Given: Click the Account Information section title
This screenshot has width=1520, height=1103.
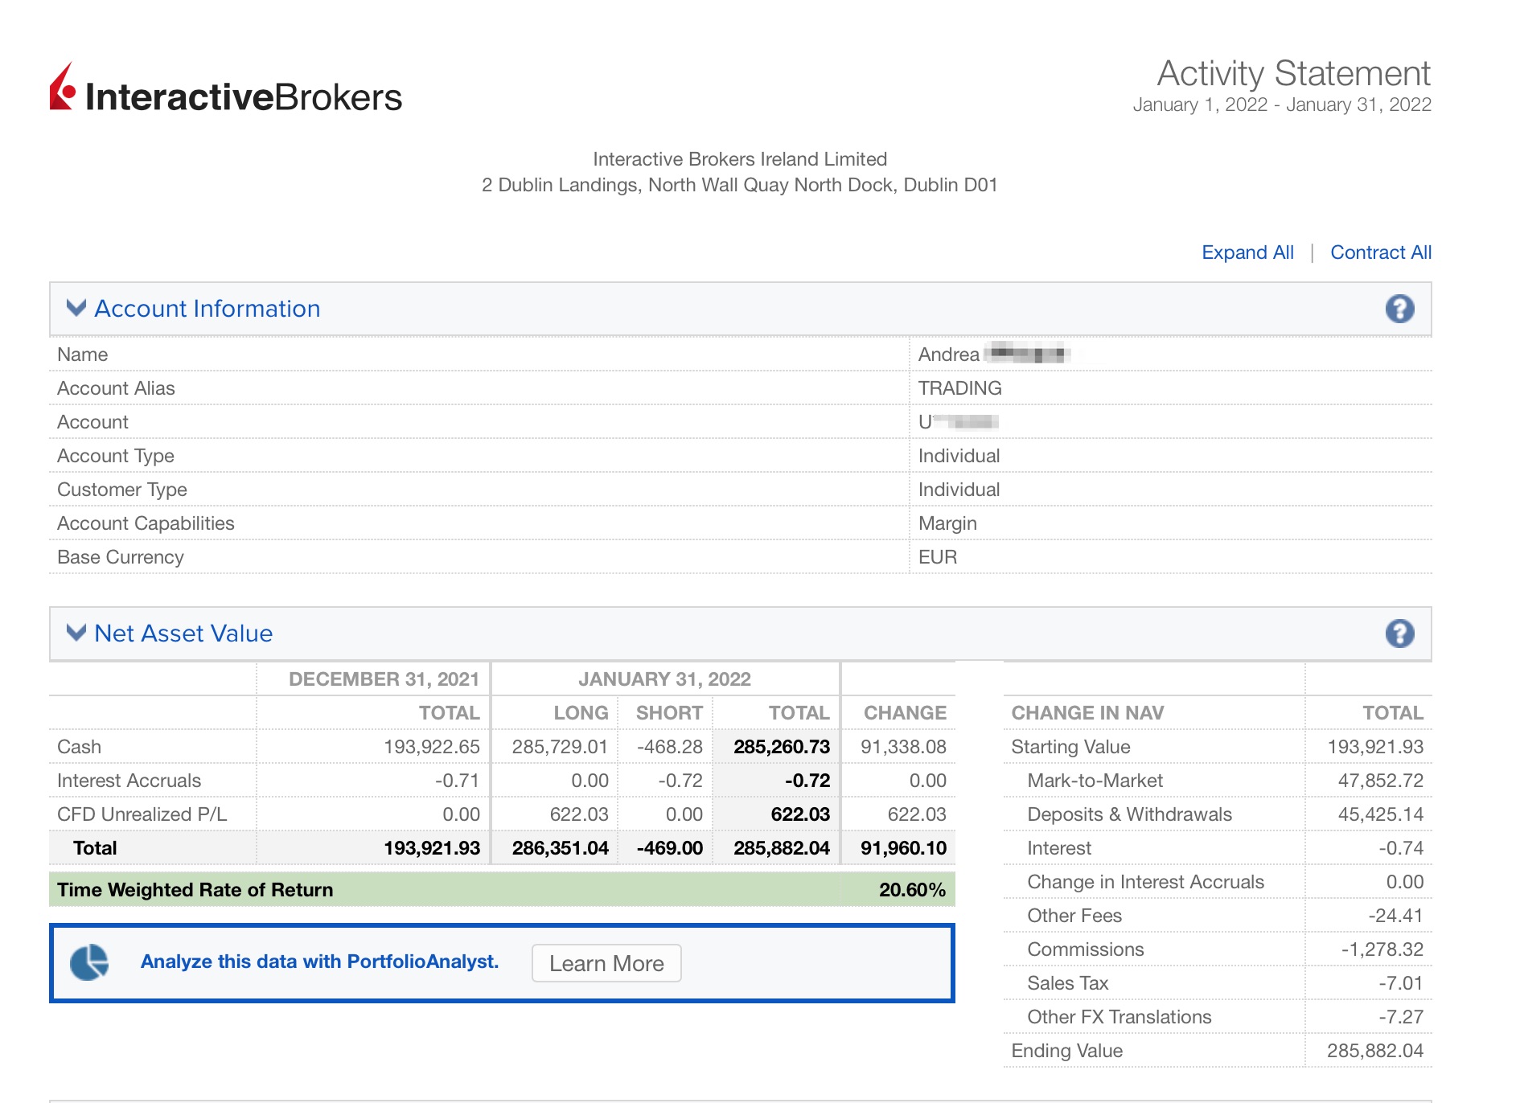Looking at the screenshot, I should [207, 309].
